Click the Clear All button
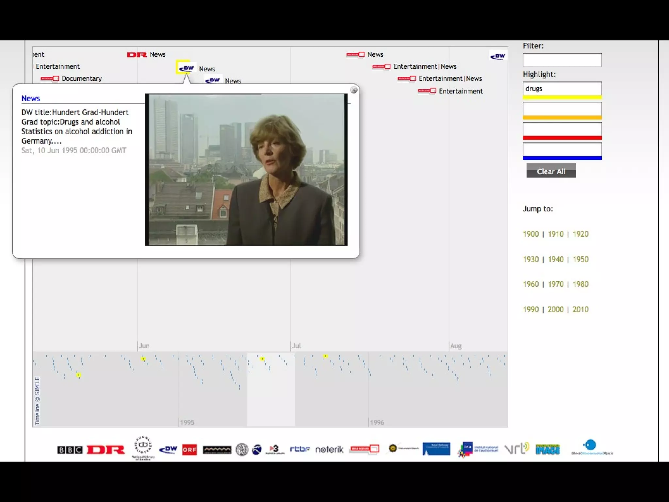Image resolution: width=669 pixels, height=502 pixels. click(x=551, y=171)
